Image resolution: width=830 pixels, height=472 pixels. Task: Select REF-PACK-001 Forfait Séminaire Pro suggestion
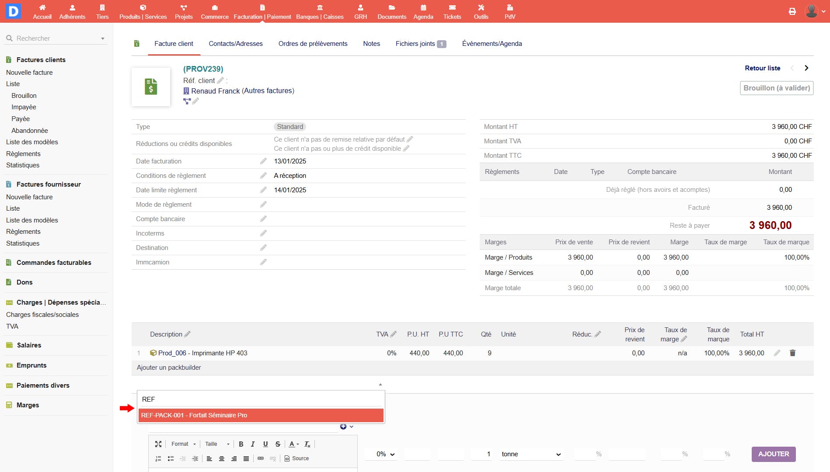point(261,415)
